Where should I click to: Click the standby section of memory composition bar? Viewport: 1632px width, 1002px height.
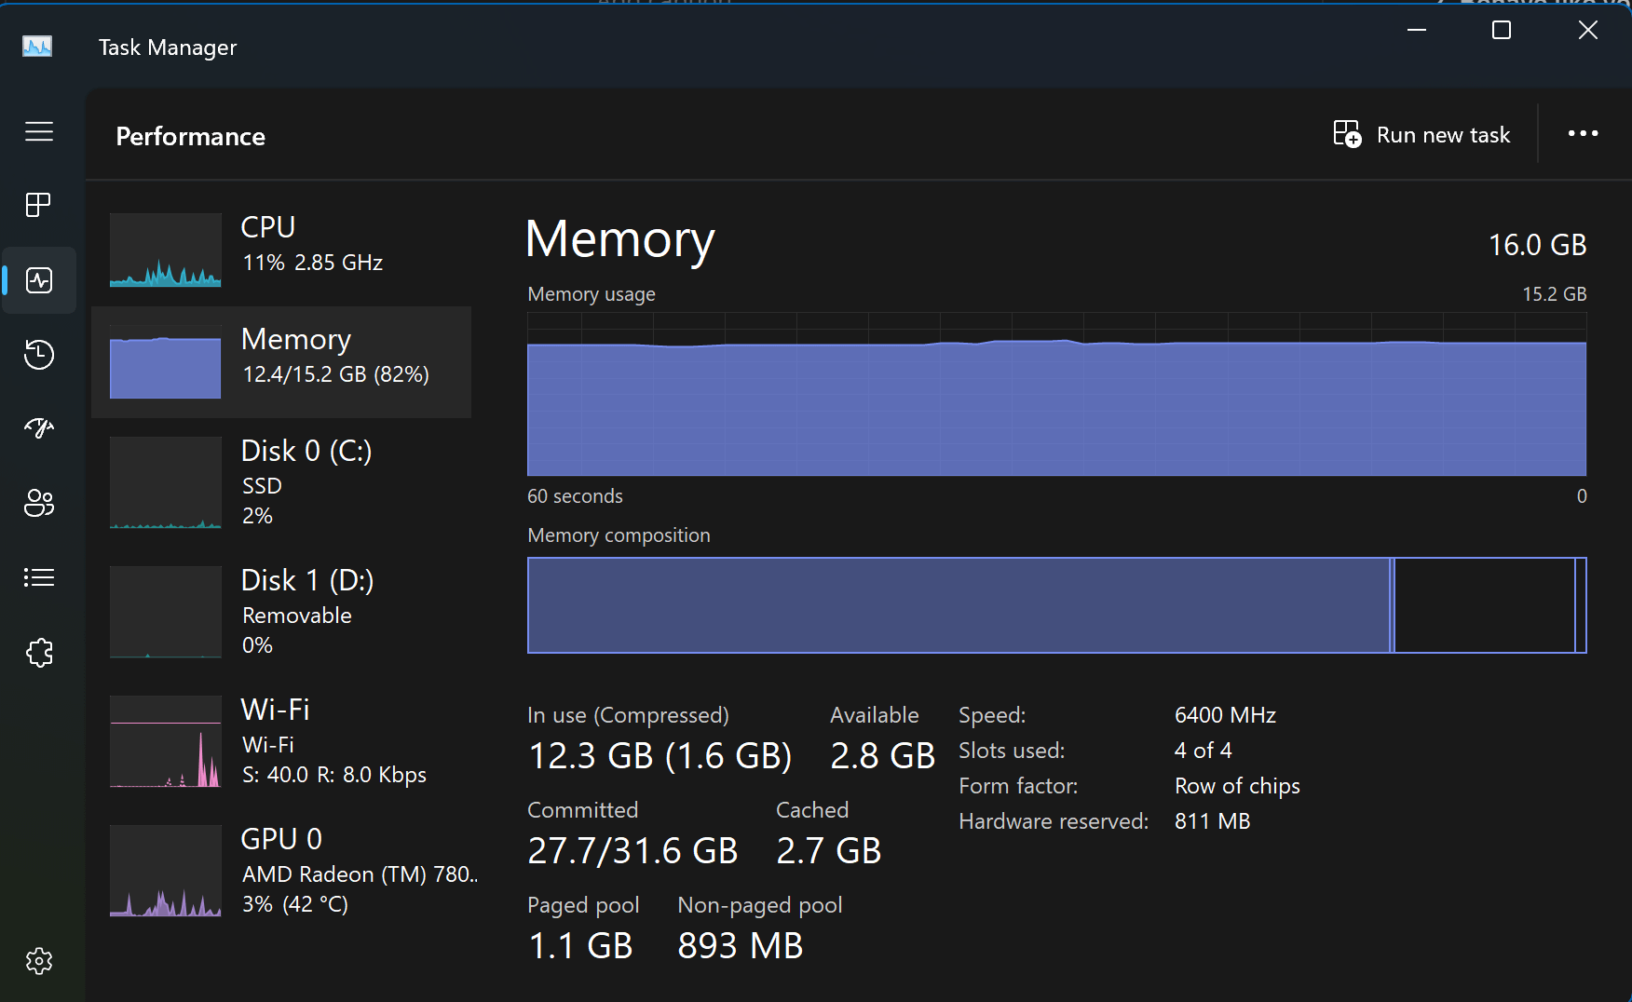point(1485,605)
